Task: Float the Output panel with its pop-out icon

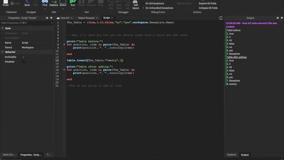Action: pyautogui.click(x=277, y=18)
